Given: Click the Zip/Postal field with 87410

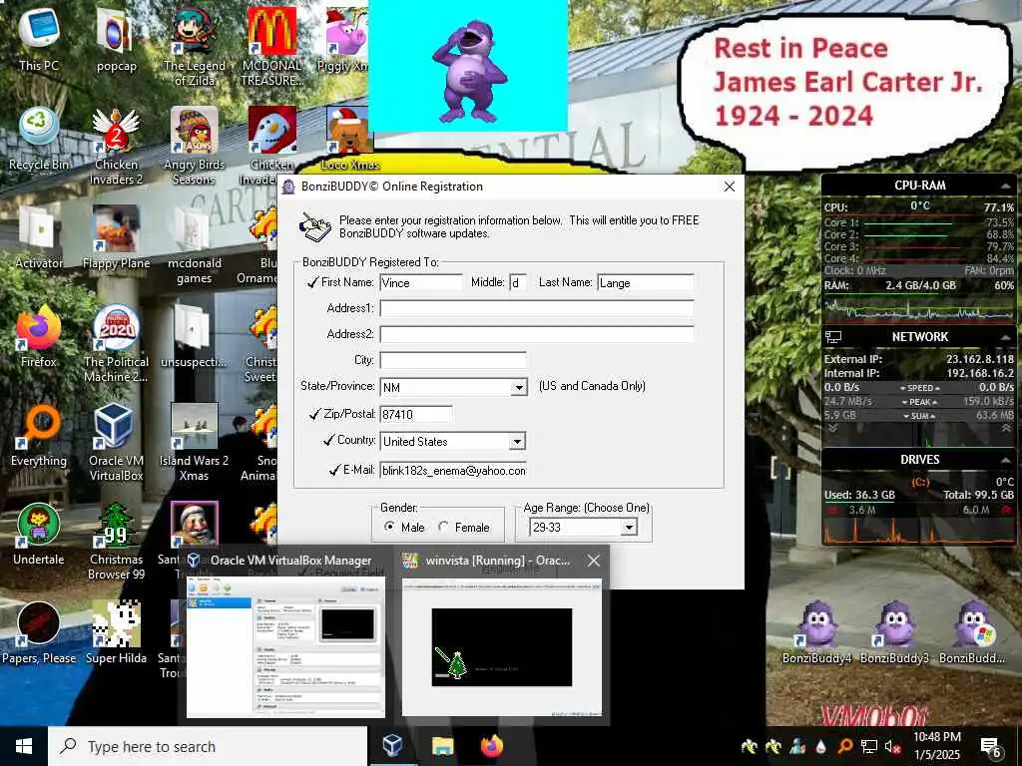Looking at the screenshot, I should click(x=416, y=414).
